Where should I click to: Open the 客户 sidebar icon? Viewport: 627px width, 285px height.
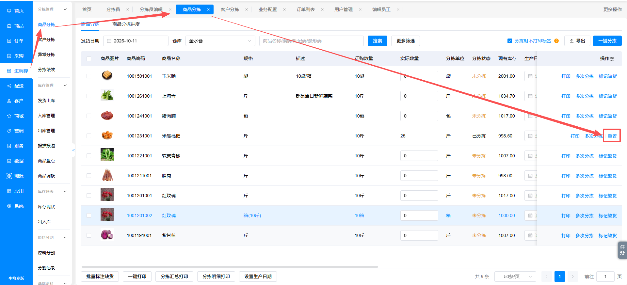pos(9,101)
